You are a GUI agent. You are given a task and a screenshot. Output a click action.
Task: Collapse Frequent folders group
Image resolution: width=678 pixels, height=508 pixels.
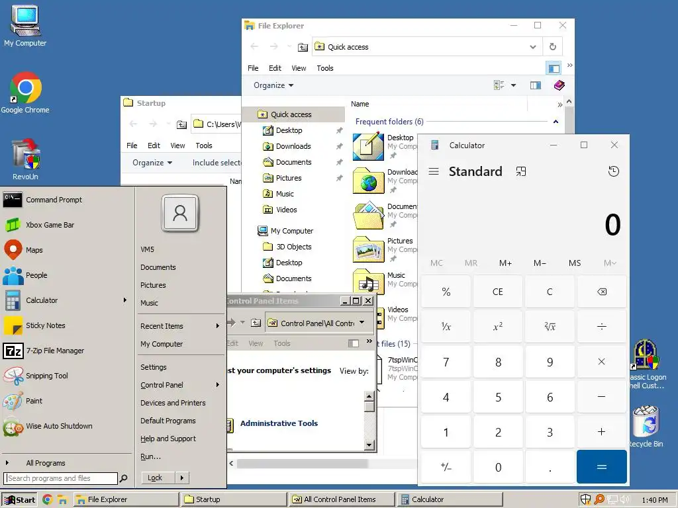pos(556,122)
